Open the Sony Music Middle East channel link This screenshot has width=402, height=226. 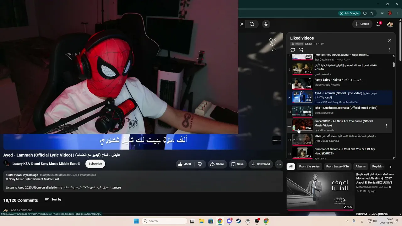click(x=59, y=164)
